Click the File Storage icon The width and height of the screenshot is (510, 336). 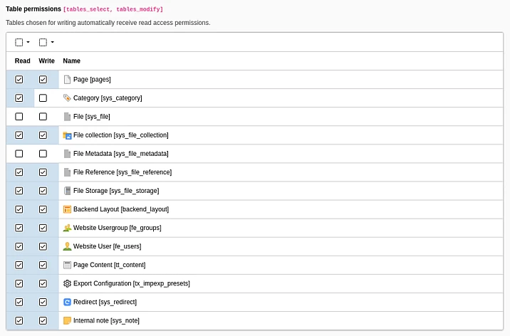click(x=67, y=191)
